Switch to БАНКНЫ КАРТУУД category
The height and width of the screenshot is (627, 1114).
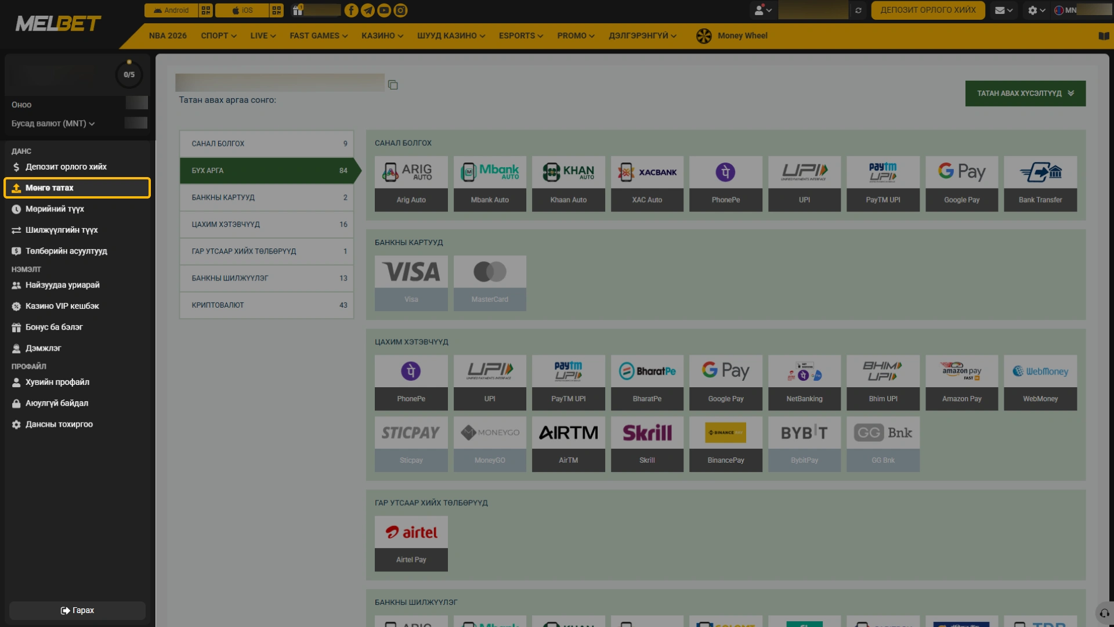click(266, 197)
